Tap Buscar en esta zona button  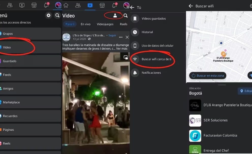(x=208, y=75)
